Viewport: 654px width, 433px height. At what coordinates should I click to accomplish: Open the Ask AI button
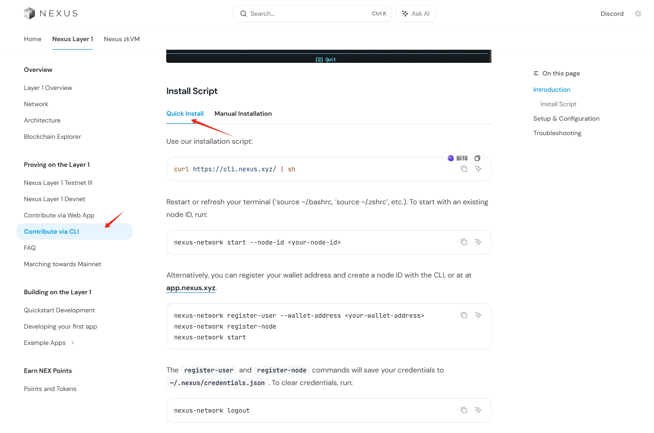click(x=416, y=14)
